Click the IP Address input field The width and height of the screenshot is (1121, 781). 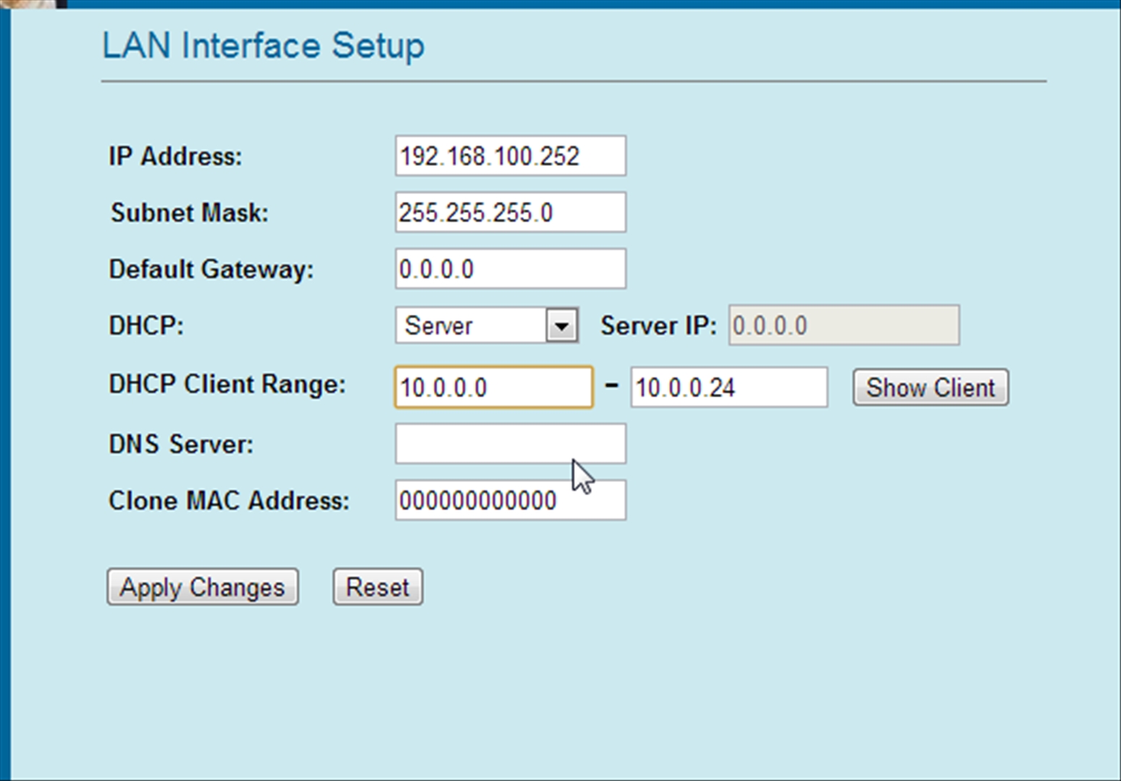pyautogui.click(x=510, y=156)
